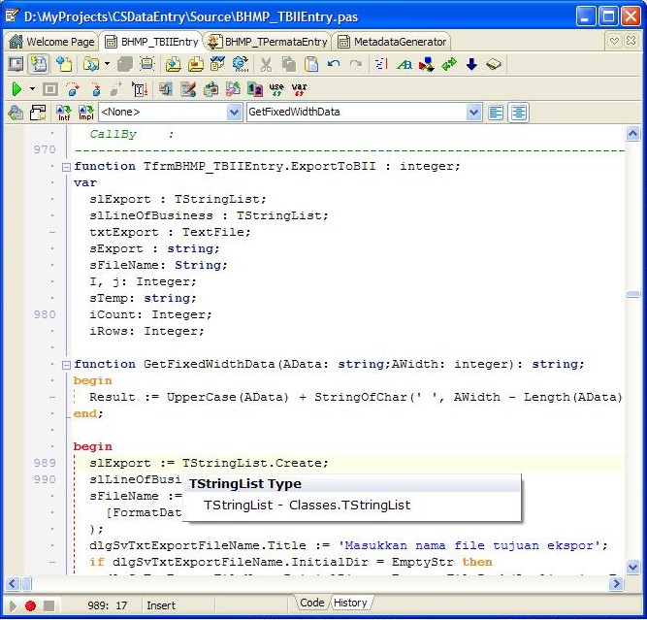Open the History tab at the bottom
This screenshot has height=620, width=647.
pos(350,603)
